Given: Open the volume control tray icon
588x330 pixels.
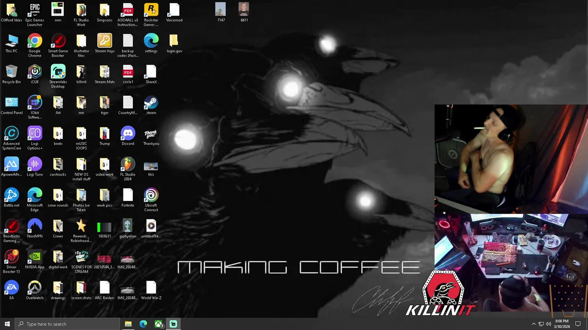Looking at the screenshot, I should [x=548, y=324].
